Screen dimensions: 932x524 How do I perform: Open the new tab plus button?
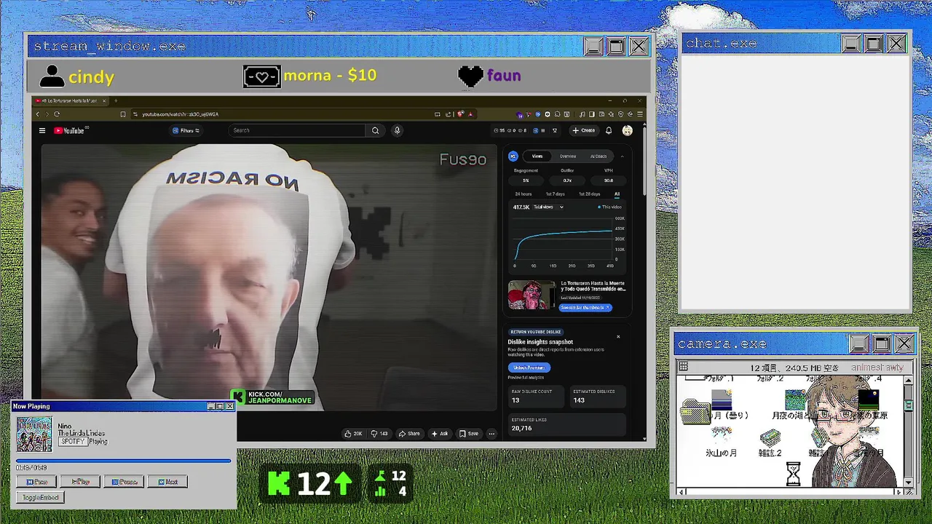tap(116, 100)
